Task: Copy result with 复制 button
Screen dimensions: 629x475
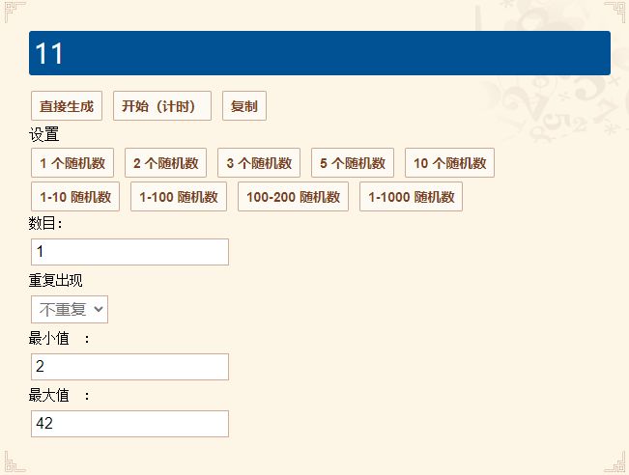Action: 244,106
